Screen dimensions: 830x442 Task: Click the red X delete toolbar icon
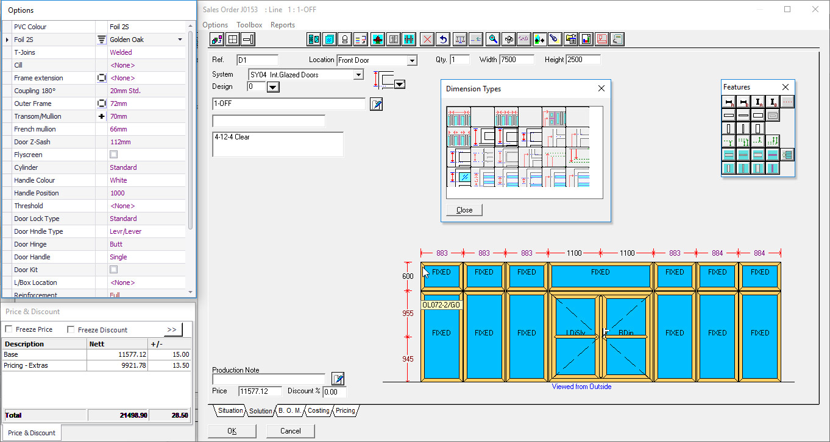[x=428, y=40]
